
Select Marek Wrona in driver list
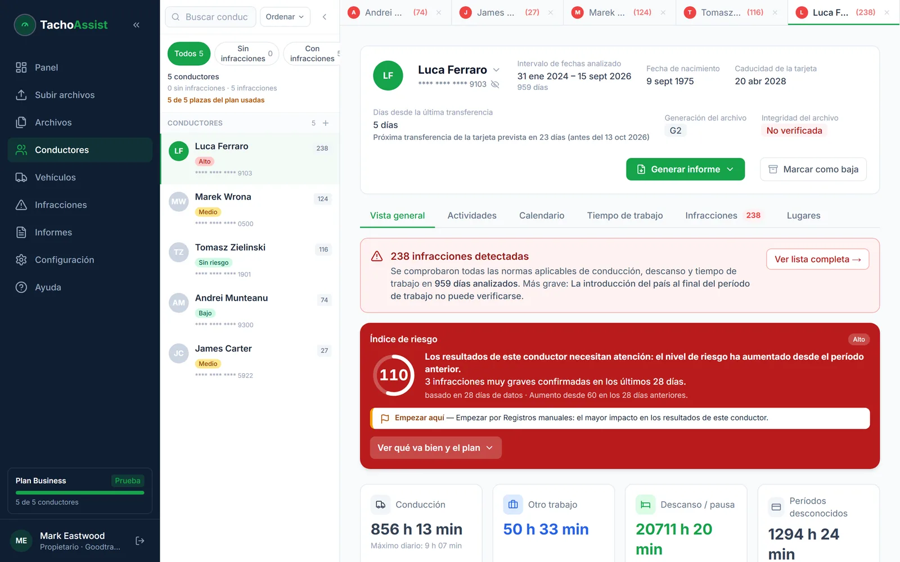point(250,210)
